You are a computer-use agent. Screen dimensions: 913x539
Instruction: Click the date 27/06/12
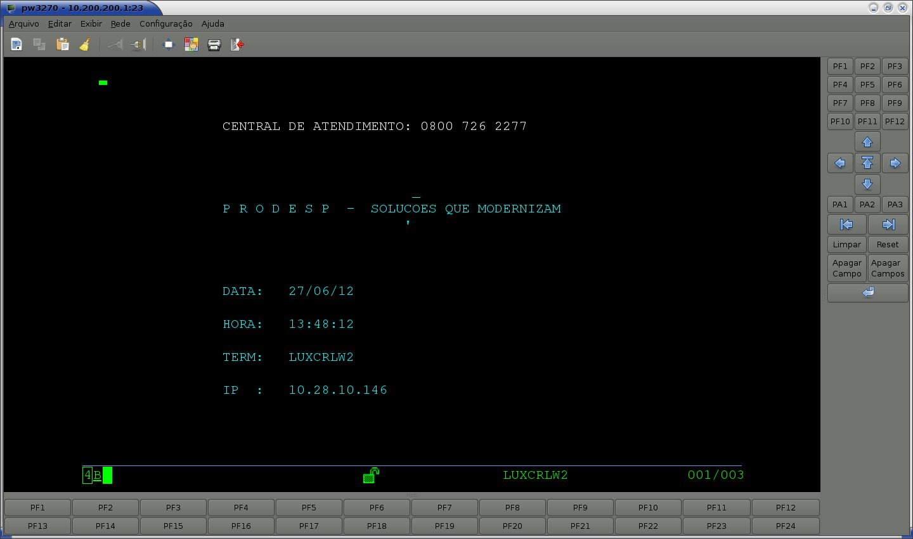pyautogui.click(x=321, y=291)
